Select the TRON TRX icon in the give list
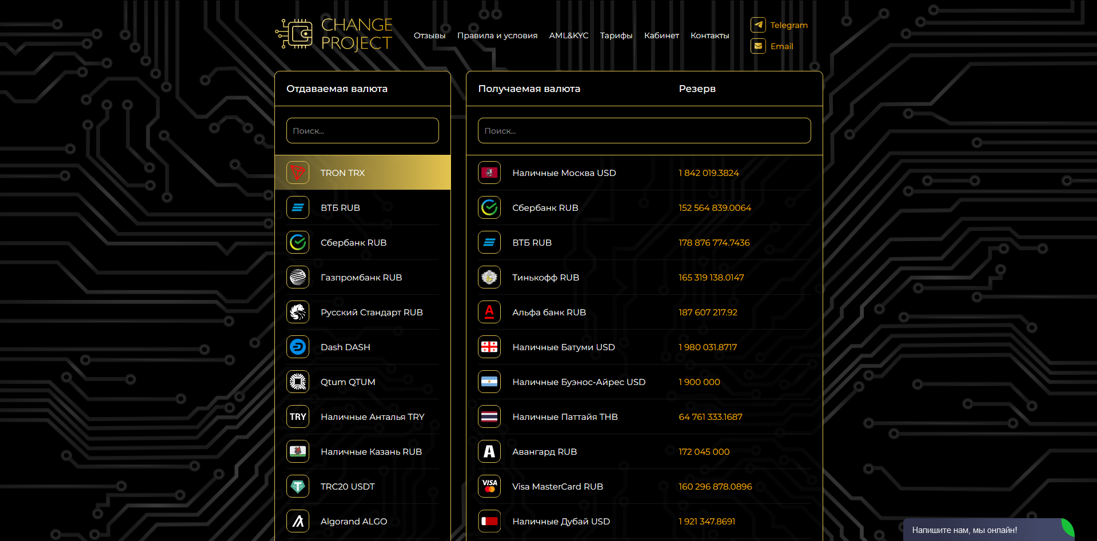Image resolution: width=1097 pixels, height=541 pixels. [x=298, y=173]
